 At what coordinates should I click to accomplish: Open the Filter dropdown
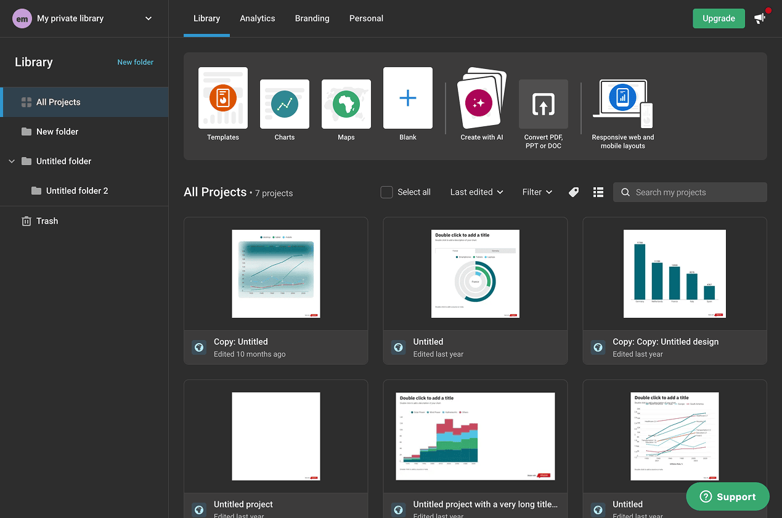pos(537,192)
